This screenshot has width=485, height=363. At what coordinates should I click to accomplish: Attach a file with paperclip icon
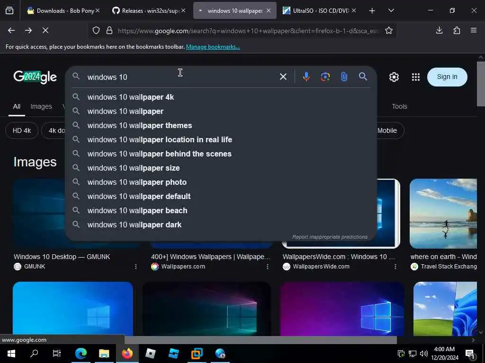click(344, 77)
